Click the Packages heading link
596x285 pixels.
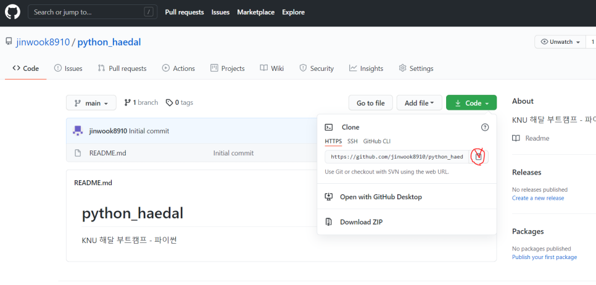[x=528, y=231]
